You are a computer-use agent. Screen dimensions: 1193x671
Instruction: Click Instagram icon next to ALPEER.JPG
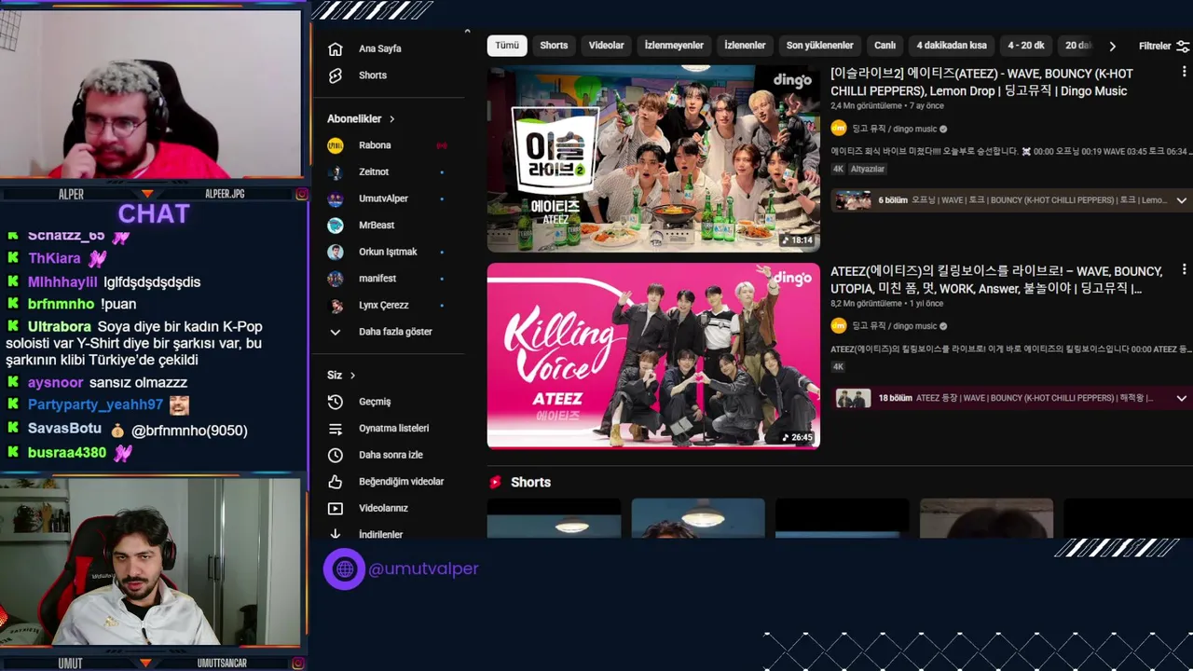(x=301, y=194)
